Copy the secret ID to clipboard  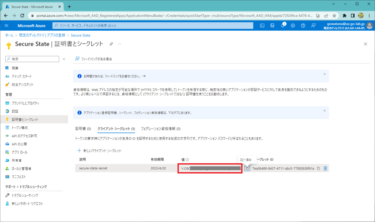point(318,168)
